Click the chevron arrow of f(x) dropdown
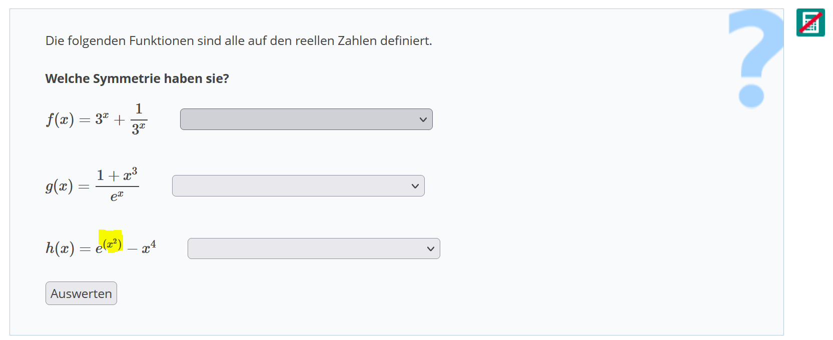The height and width of the screenshot is (340, 833). click(x=423, y=119)
